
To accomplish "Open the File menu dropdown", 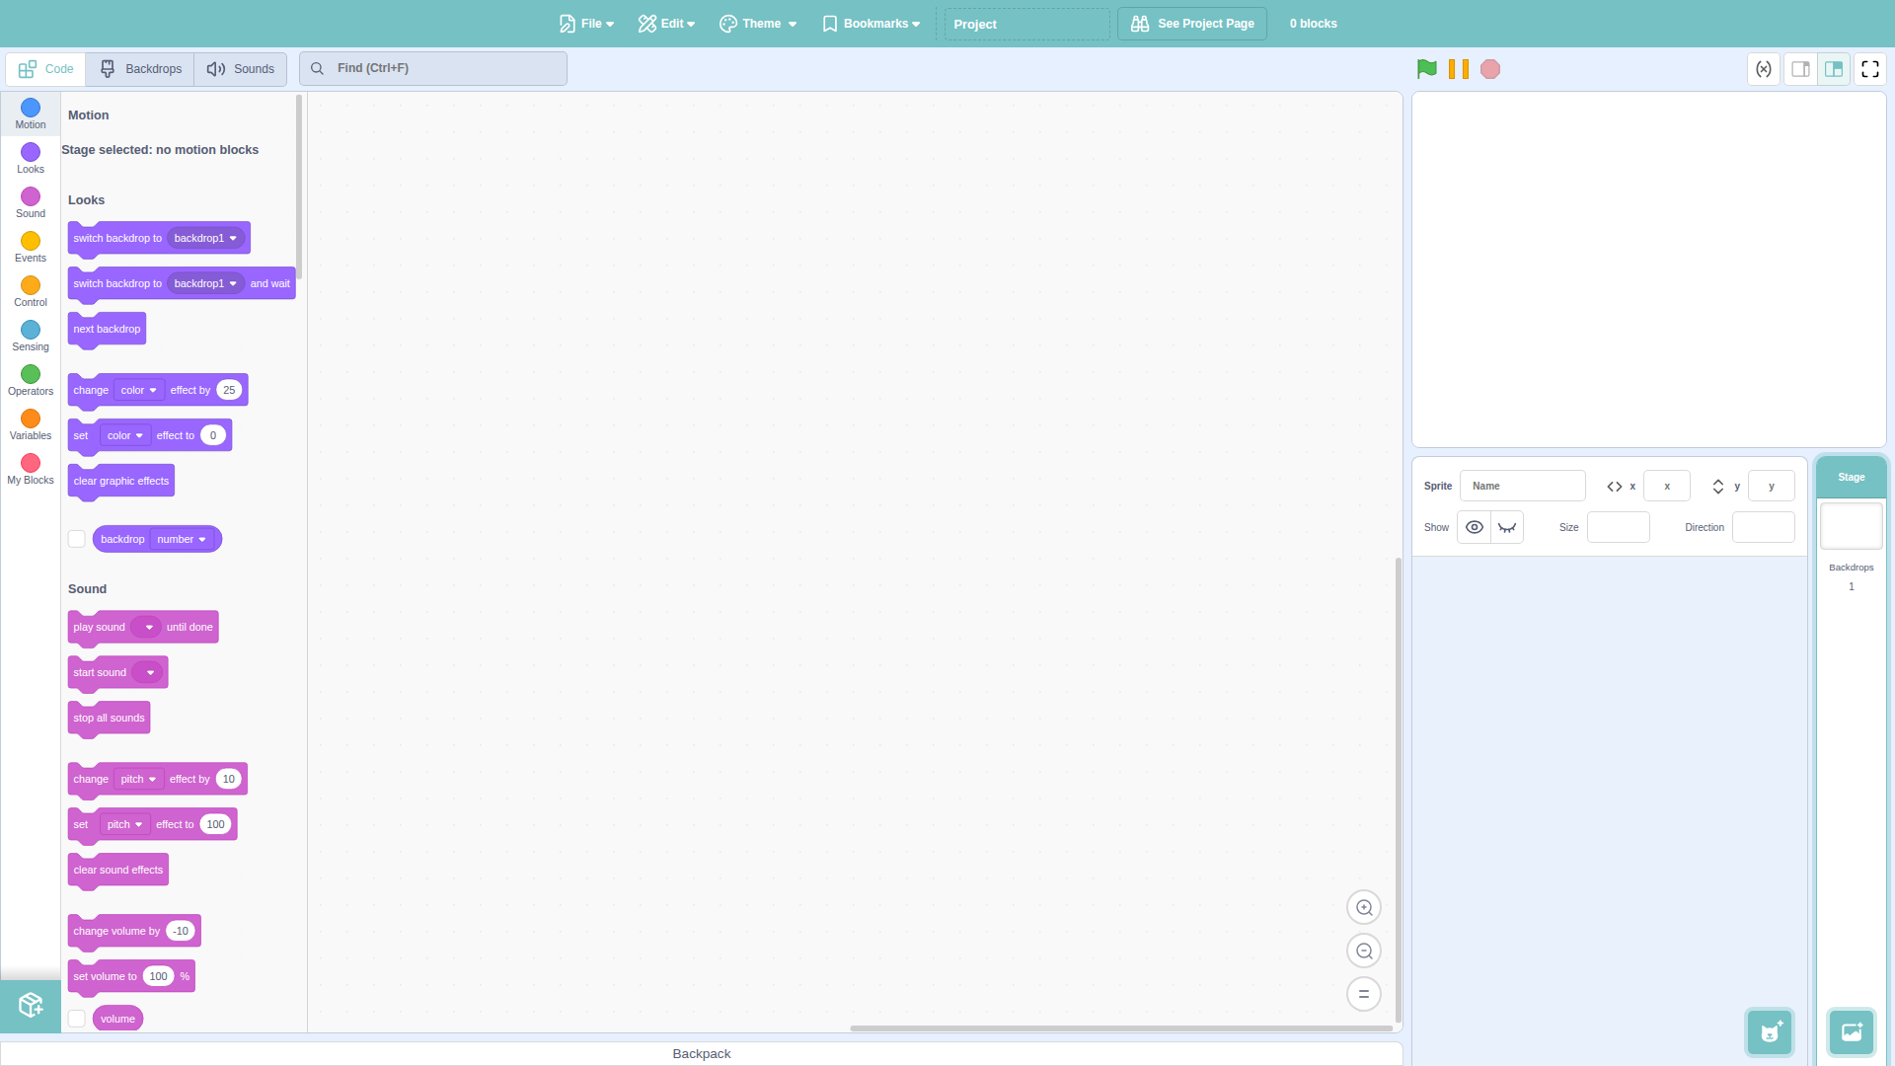I will pyautogui.click(x=587, y=24).
